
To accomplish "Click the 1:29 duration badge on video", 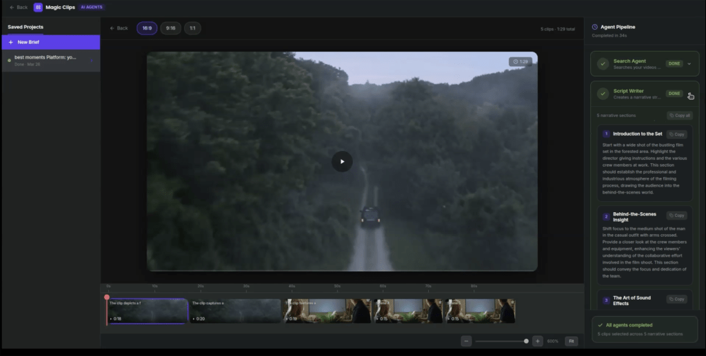I will (x=521, y=62).
